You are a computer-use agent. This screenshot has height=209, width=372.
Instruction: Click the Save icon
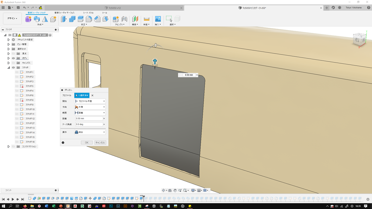coord(18,8)
